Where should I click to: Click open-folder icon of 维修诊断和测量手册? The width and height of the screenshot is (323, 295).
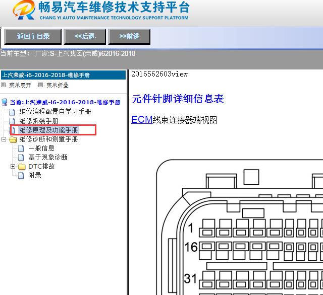13,139
